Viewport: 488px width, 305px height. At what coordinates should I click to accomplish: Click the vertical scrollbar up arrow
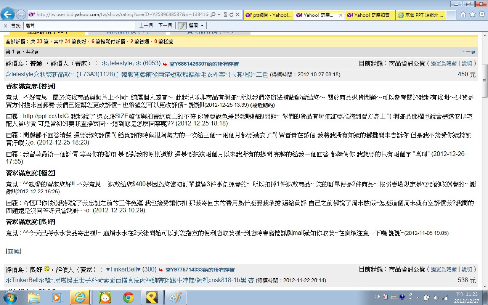485,35
